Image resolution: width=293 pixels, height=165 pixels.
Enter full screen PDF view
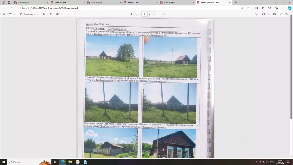(281, 14)
